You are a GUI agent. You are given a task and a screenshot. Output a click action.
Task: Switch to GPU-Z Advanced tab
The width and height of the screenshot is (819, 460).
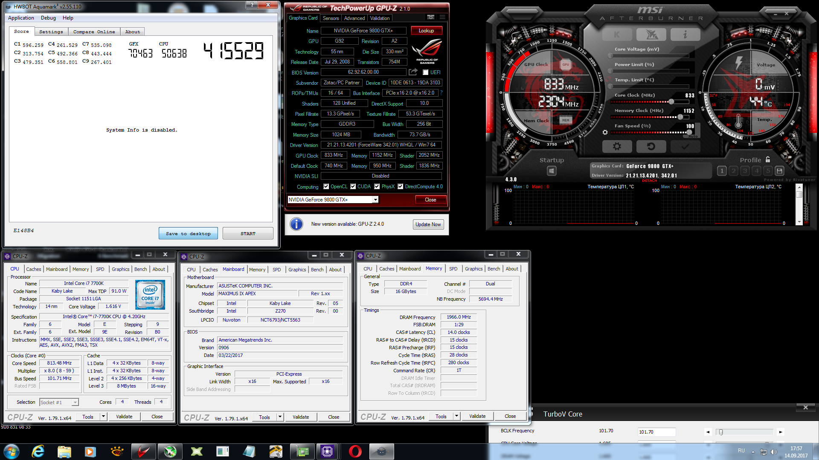(354, 18)
